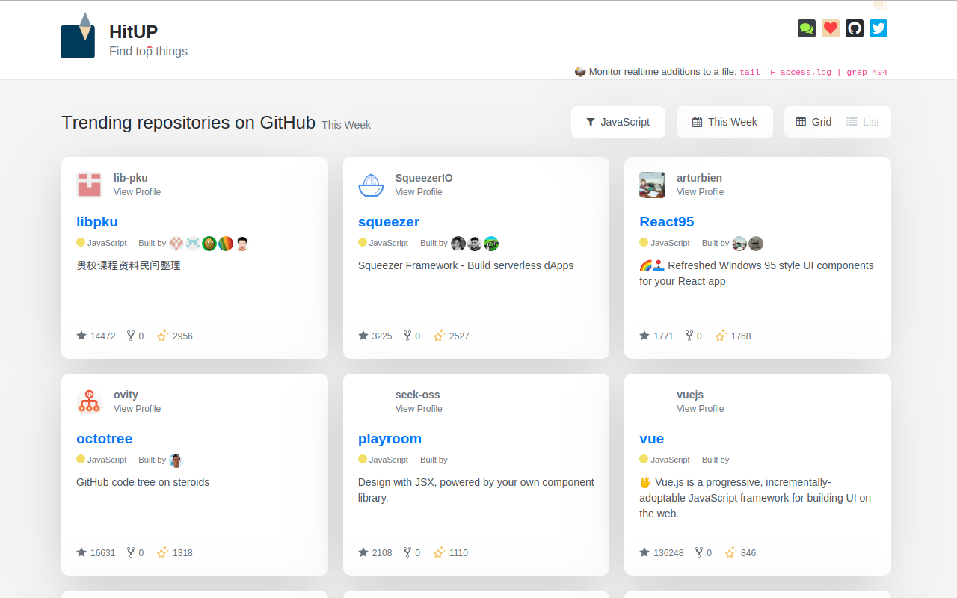
Task: Click the arturbien avatar thumbnail
Action: 652,185
